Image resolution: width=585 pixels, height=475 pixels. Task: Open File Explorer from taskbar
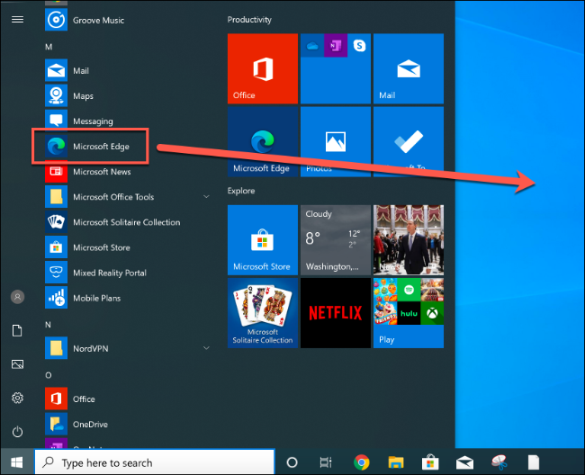point(396,462)
